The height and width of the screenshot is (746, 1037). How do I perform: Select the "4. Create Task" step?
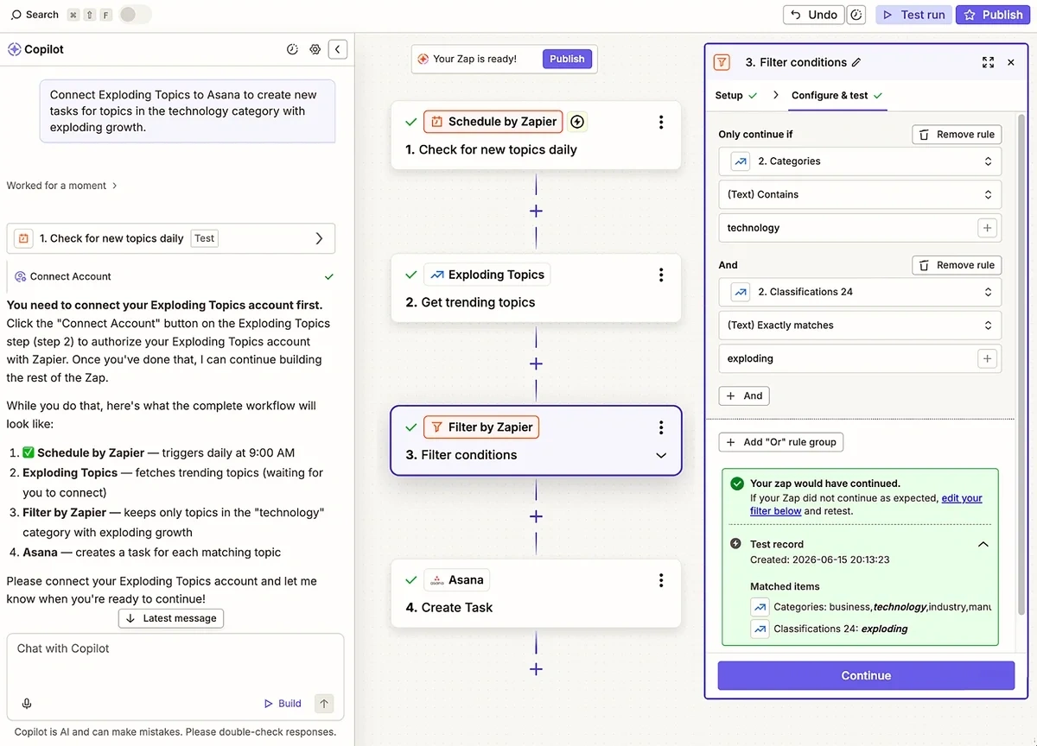pyautogui.click(x=536, y=593)
